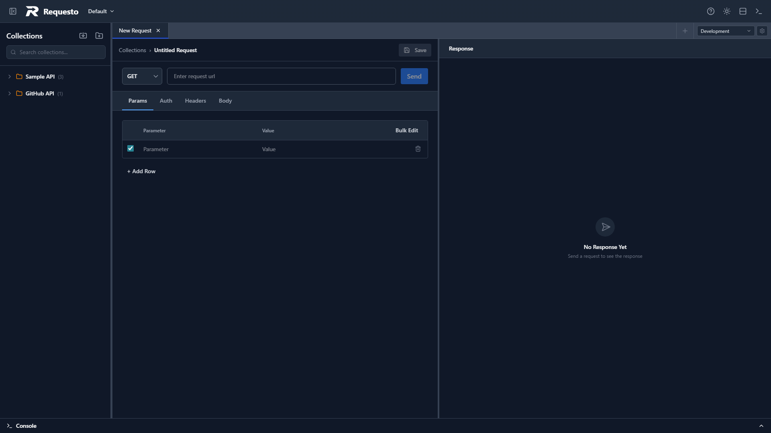Screen dimensions: 771x433
Task: Switch to the Headers tab
Action: [195, 101]
